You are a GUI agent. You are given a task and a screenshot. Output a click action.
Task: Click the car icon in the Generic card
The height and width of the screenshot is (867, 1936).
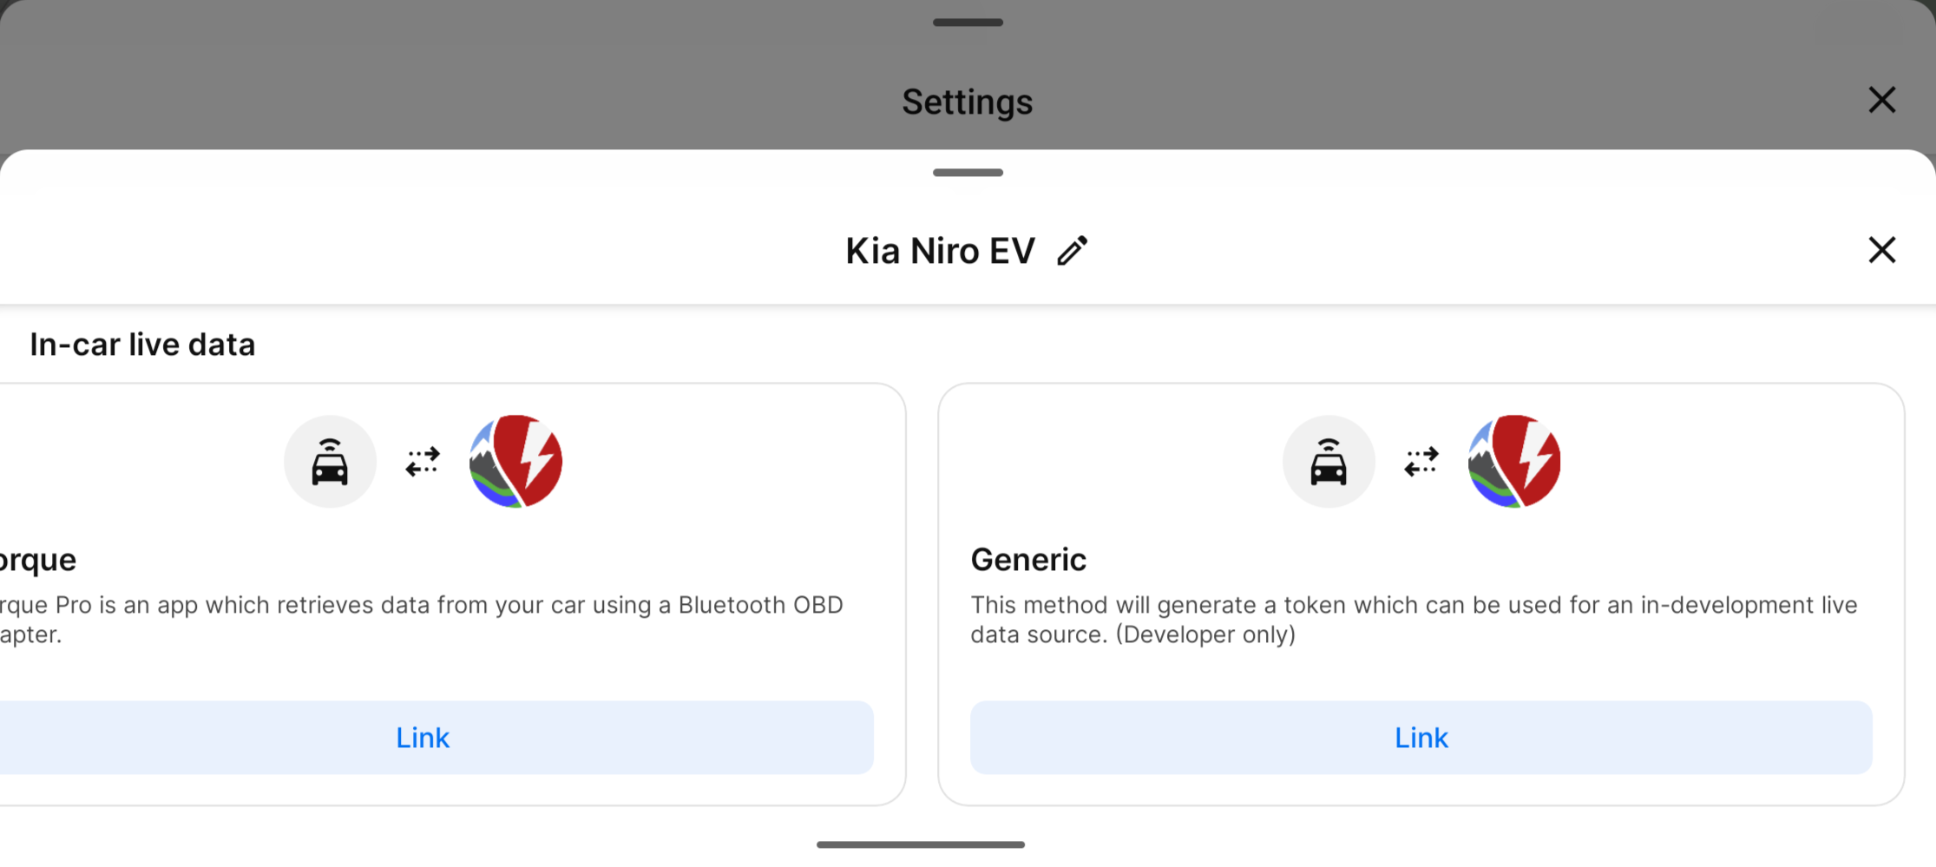tap(1329, 462)
